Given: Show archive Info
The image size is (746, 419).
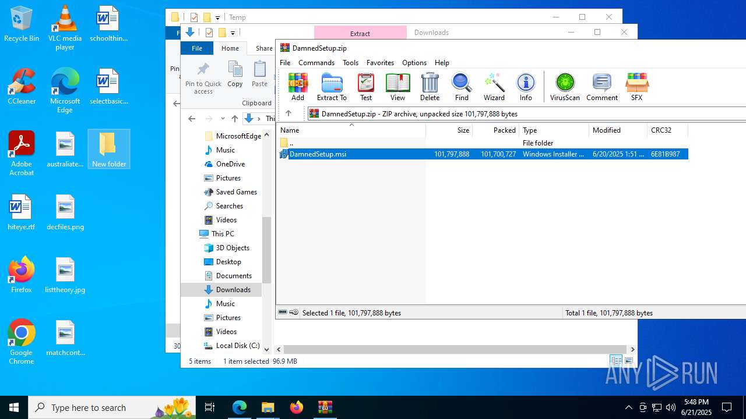Looking at the screenshot, I should pyautogui.click(x=526, y=87).
